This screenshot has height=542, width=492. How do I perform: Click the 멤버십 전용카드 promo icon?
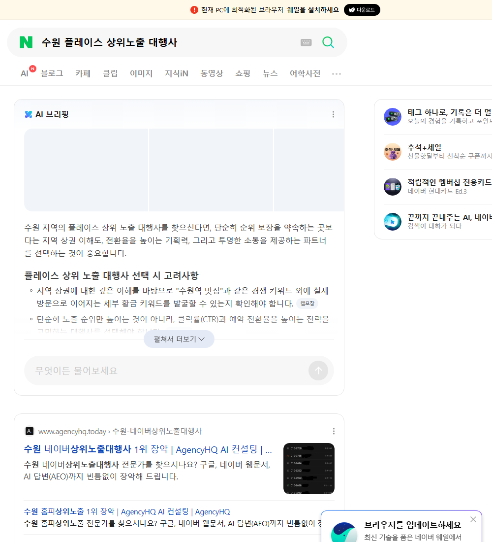coord(393,187)
